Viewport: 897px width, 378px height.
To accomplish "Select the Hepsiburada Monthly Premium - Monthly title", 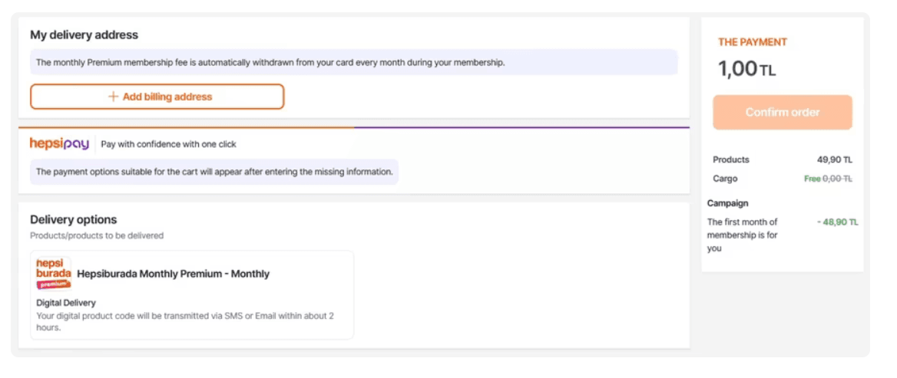I will [x=173, y=274].
